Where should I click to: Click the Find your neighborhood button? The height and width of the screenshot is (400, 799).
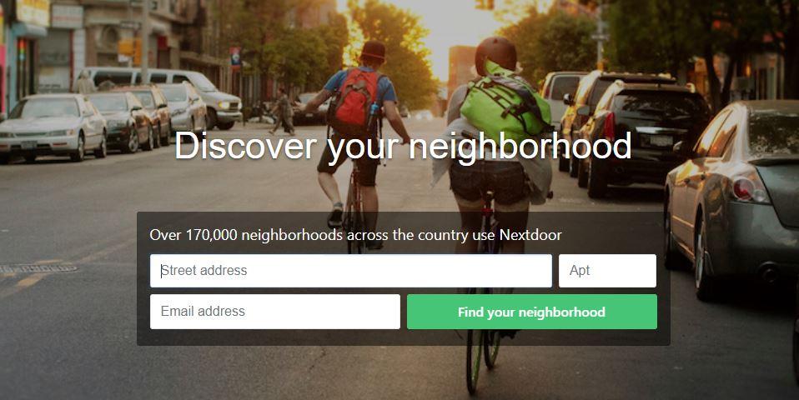[x=532, y=312]
